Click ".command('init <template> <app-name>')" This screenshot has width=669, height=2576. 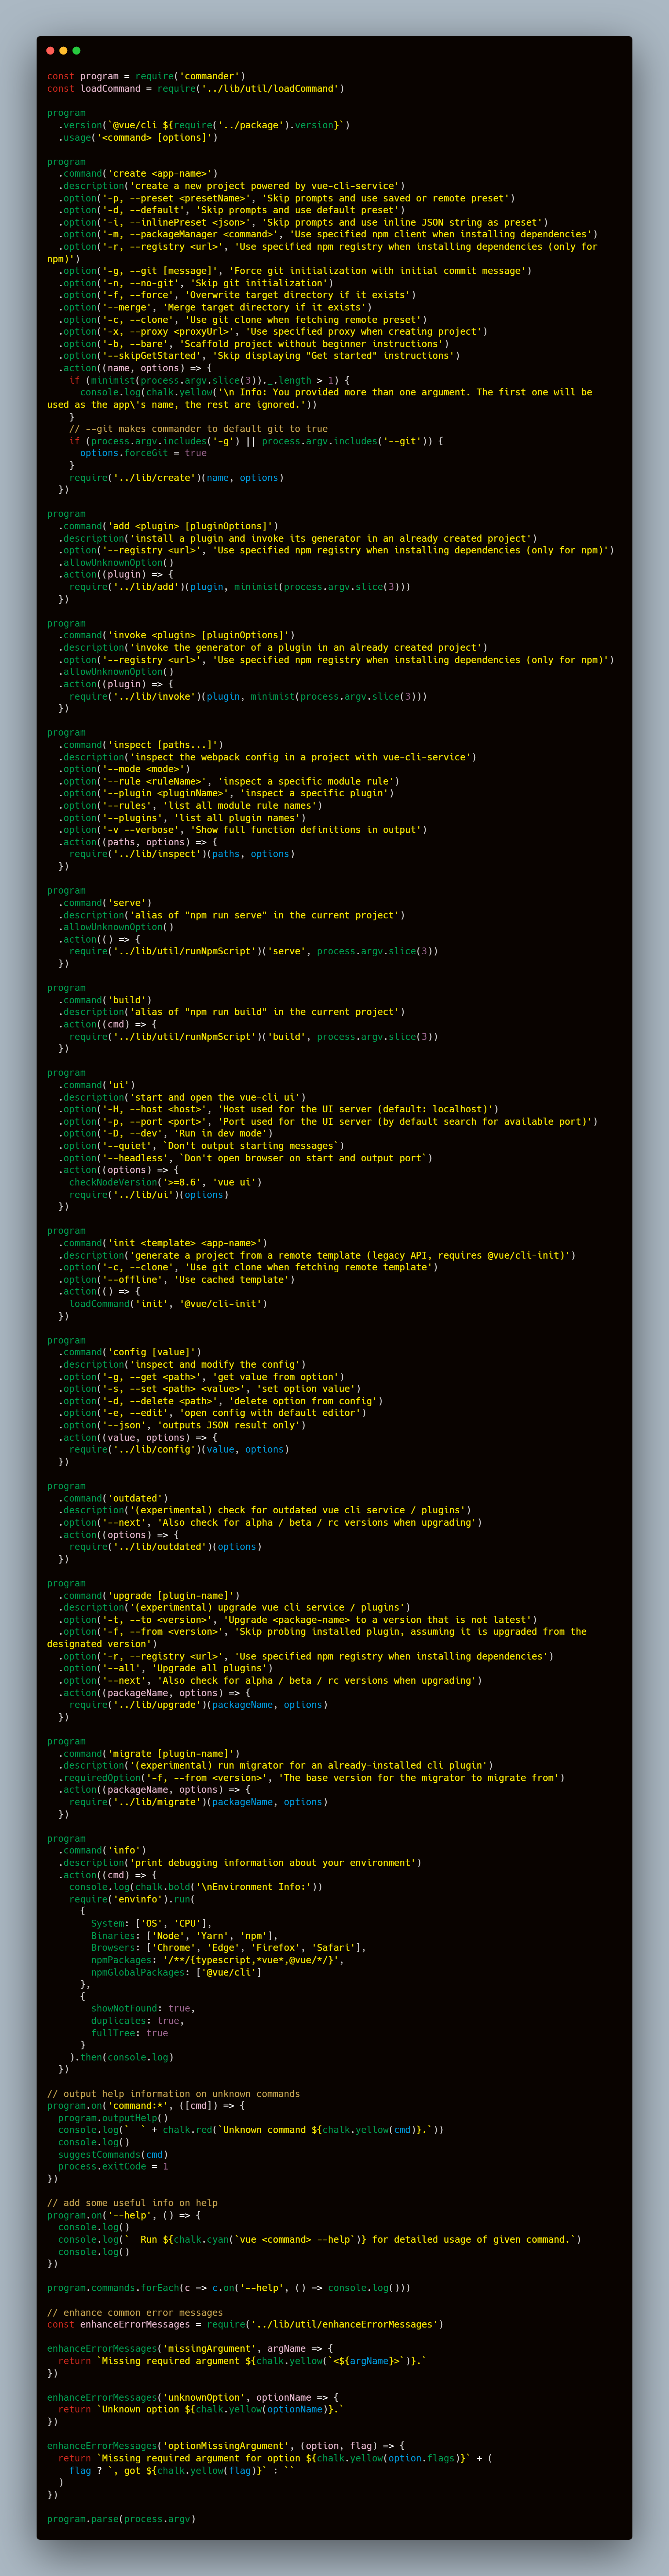click(x=163, y=1243)
